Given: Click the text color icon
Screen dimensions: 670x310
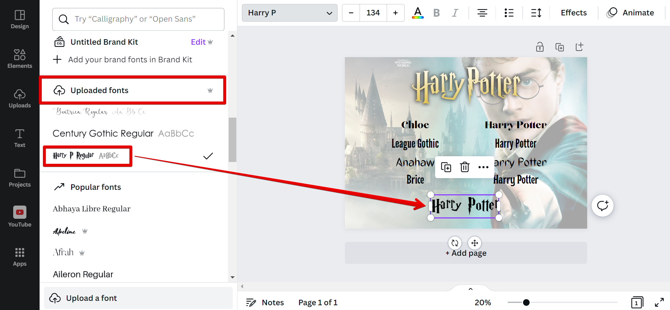Looking at the screenshot, I should (x=417, y=13).
